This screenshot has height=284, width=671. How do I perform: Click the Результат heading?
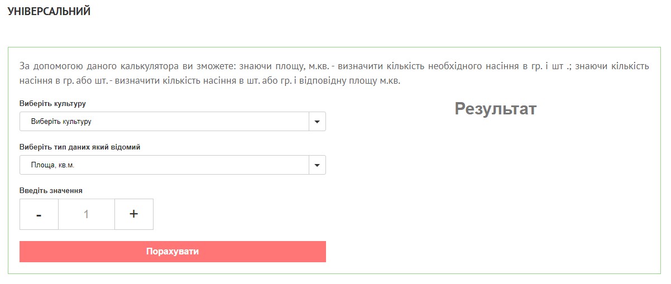tap(495, 109)
